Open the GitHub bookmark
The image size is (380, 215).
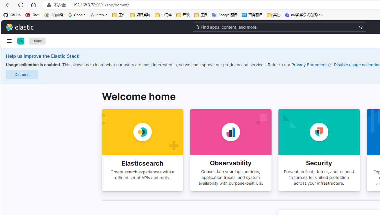(x=12, y=15)
